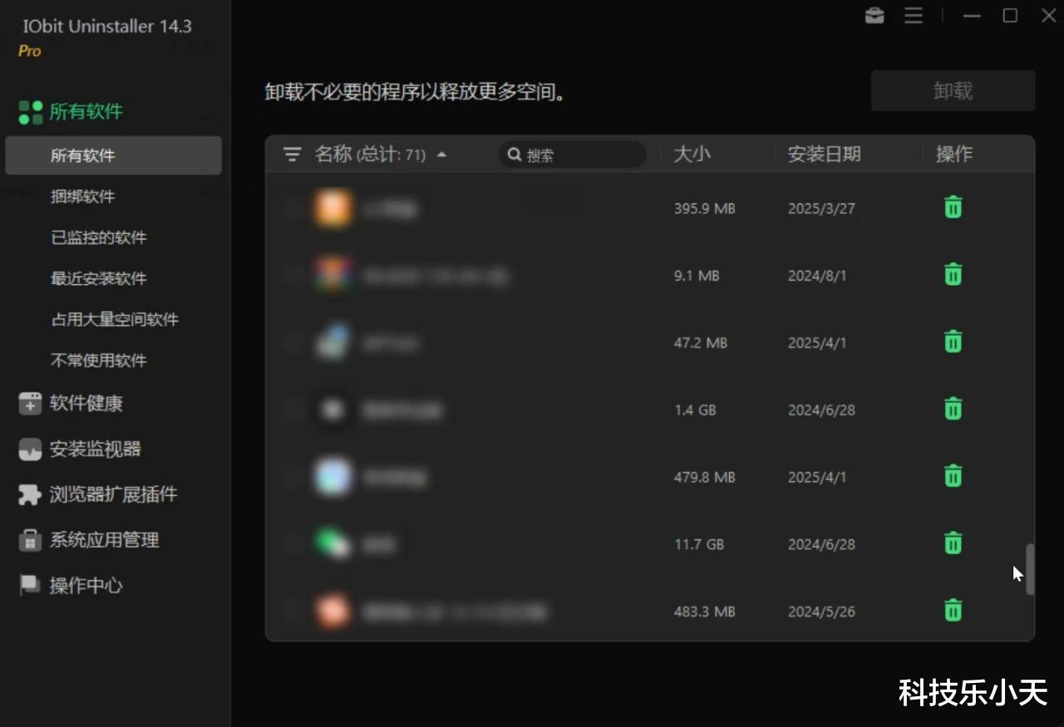Open 浏览器扩展插件 section

[x=113, y=495]
